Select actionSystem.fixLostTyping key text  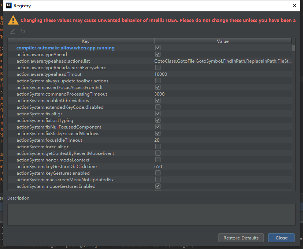45,120
